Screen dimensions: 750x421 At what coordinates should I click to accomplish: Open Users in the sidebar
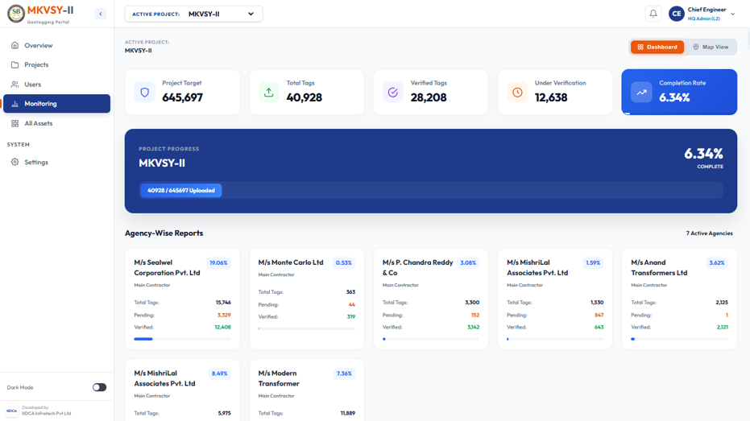[x=56, y=84]
